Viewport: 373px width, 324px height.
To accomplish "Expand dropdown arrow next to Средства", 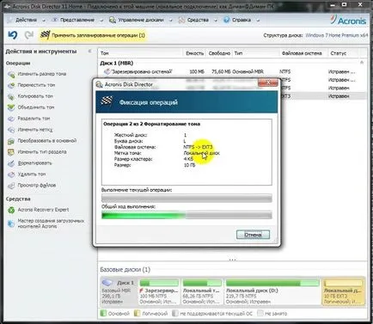I will [x=216, y=21].
